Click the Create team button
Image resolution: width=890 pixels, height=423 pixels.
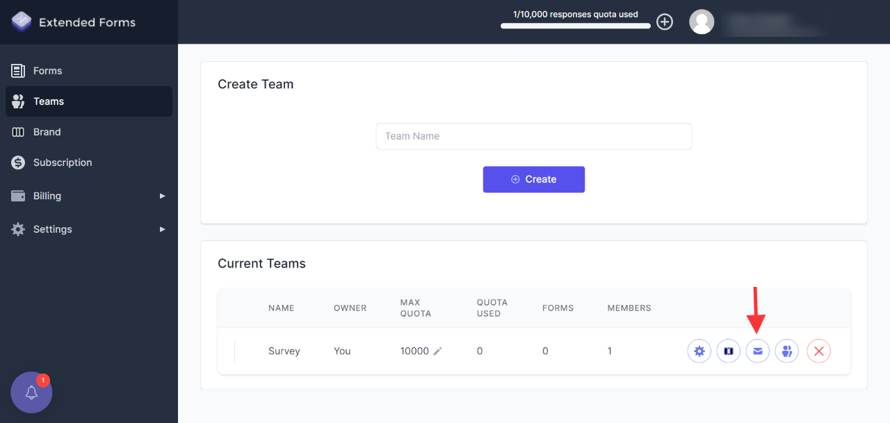pyautogui.click(x=534, y=179)
